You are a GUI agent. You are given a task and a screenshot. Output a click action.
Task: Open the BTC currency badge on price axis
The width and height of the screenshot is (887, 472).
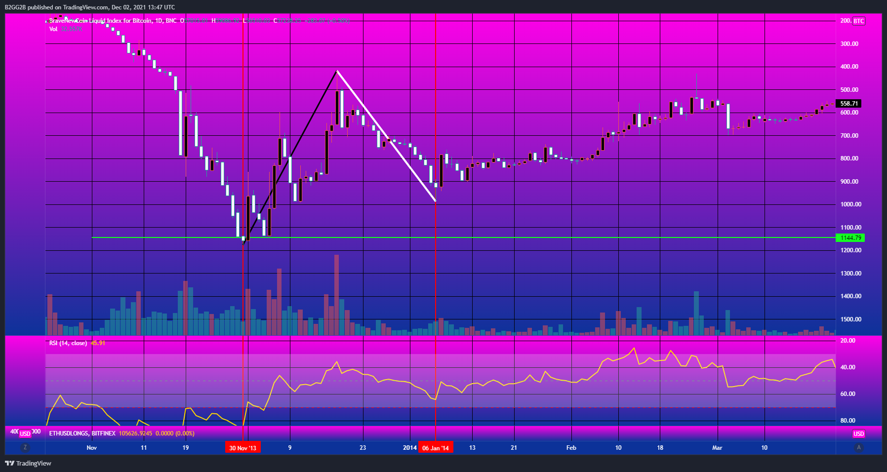click(859, 21)
